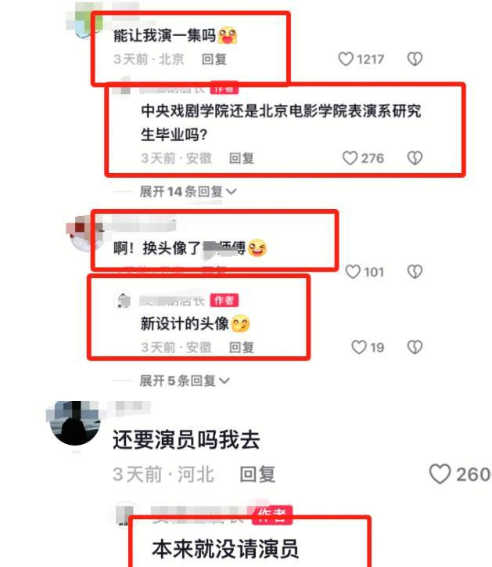The image size is (492, 567).
Task: Tap the red 作者 badge above '新设计的头像'
Action: (224, 300)
